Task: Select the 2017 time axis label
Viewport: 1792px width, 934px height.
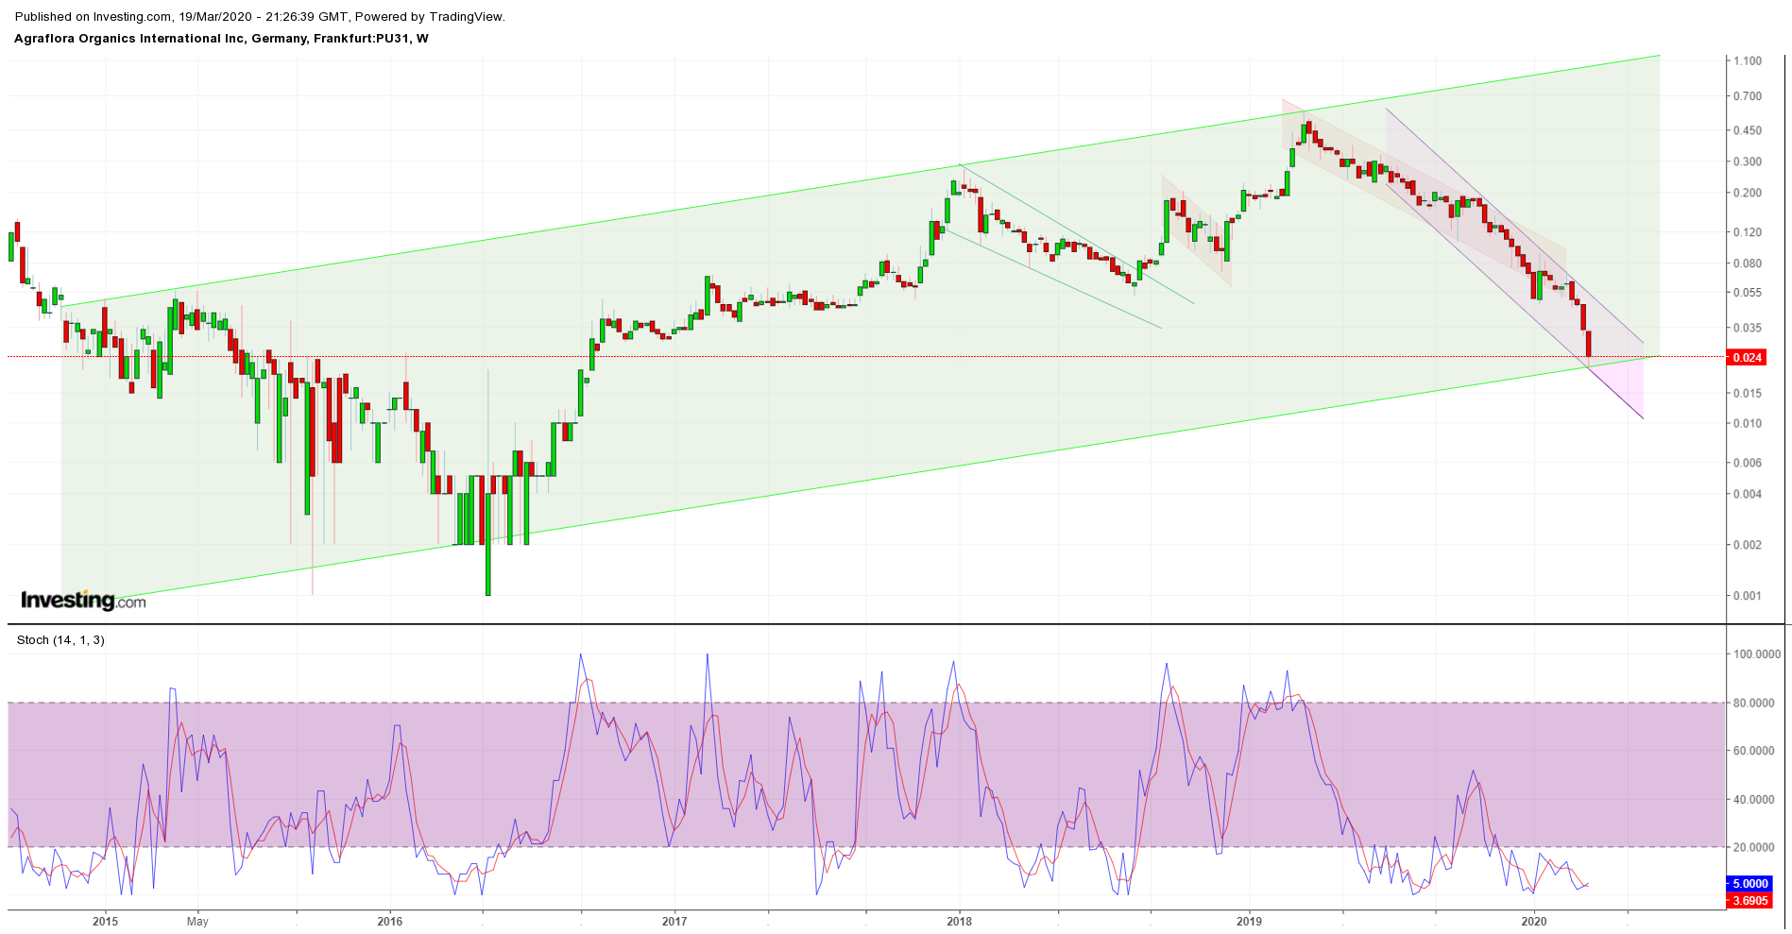Action: point(674,922)
